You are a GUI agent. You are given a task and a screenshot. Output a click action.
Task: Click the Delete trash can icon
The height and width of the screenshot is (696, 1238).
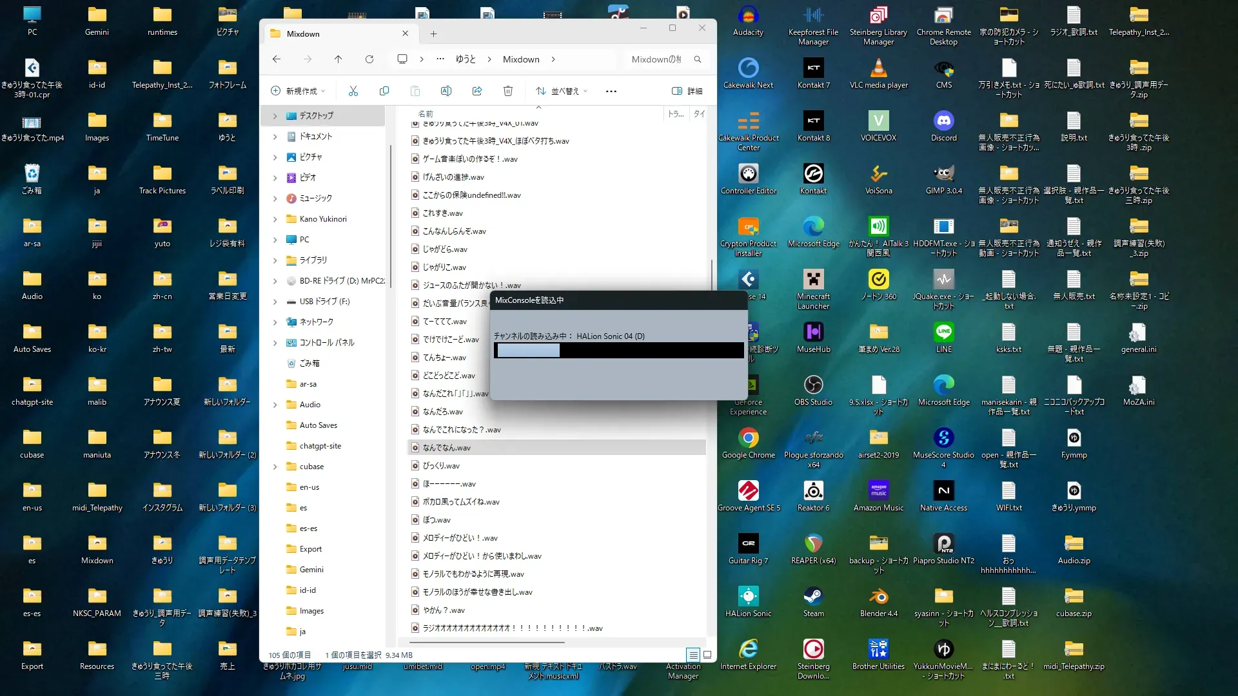[x=508, y=91]
